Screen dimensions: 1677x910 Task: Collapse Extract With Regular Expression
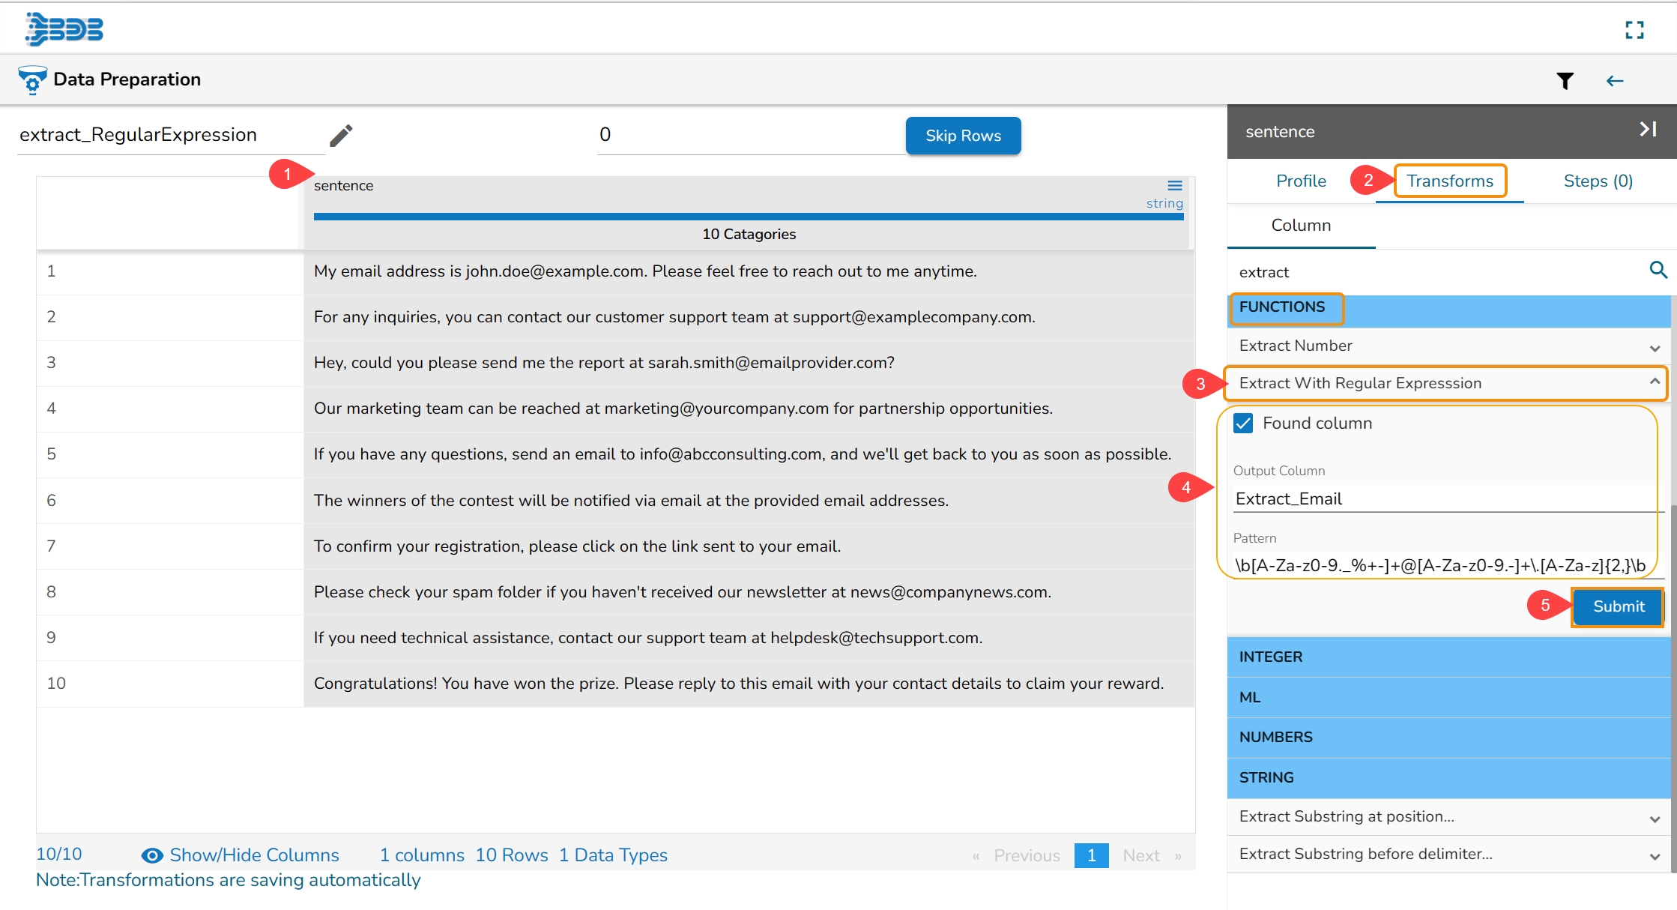tap(1654, 382)
